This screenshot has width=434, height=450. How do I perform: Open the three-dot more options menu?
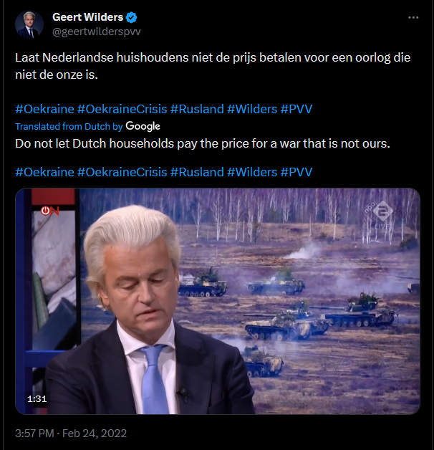[x=413, y=17]
